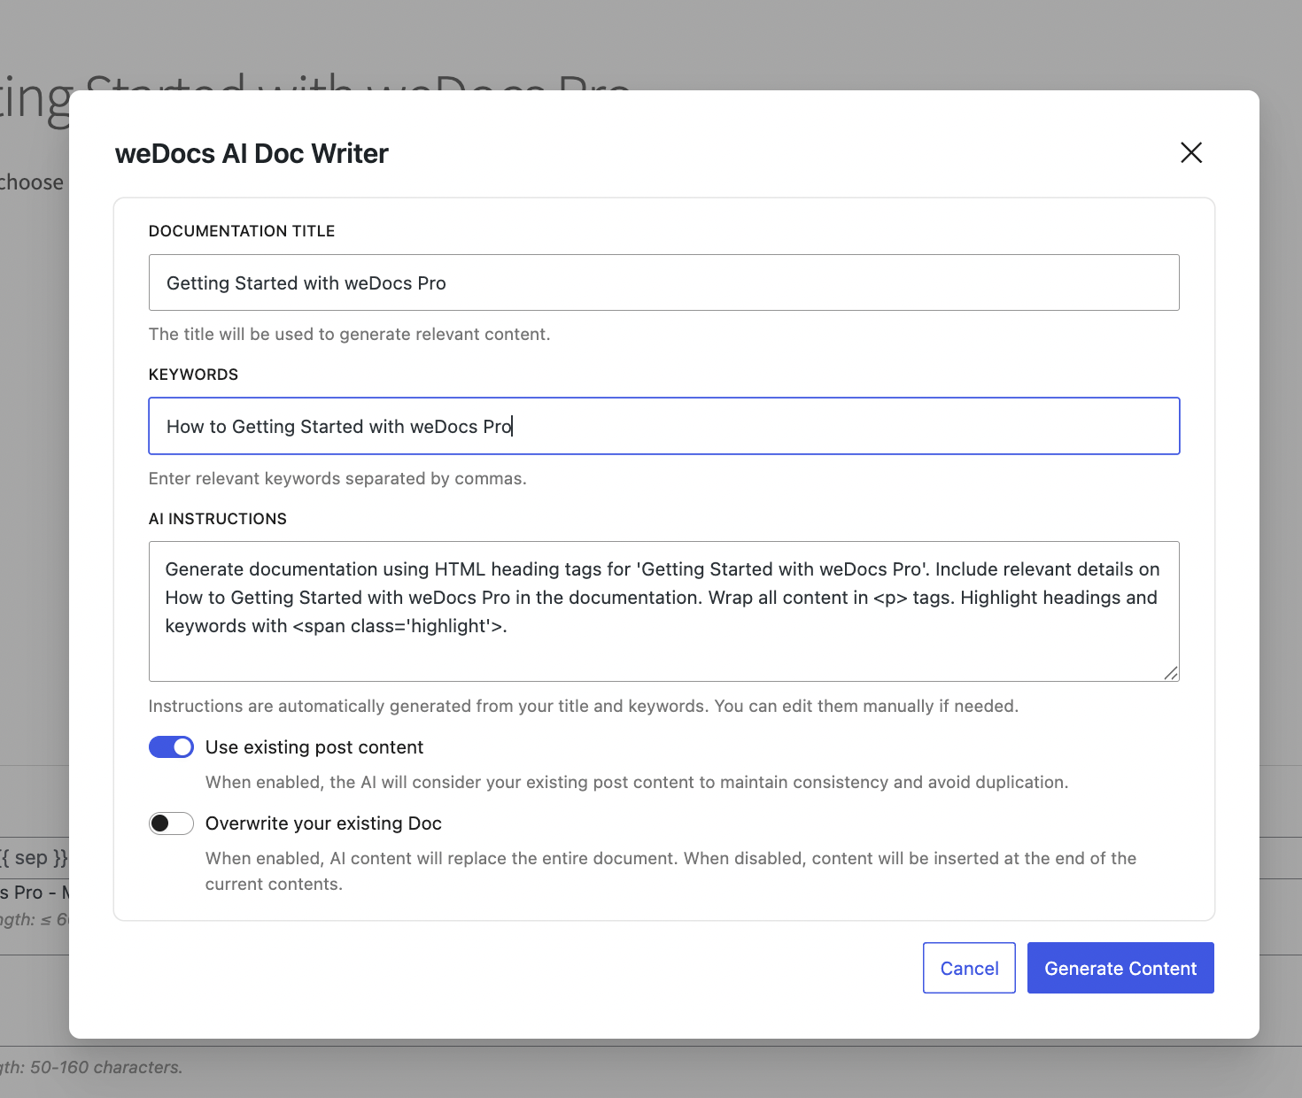
Task: Click 'Instructions are automatically generated' helper text
Action: 584,706
